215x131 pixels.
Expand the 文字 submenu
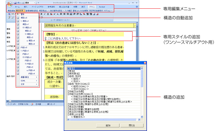click(29, 84)
